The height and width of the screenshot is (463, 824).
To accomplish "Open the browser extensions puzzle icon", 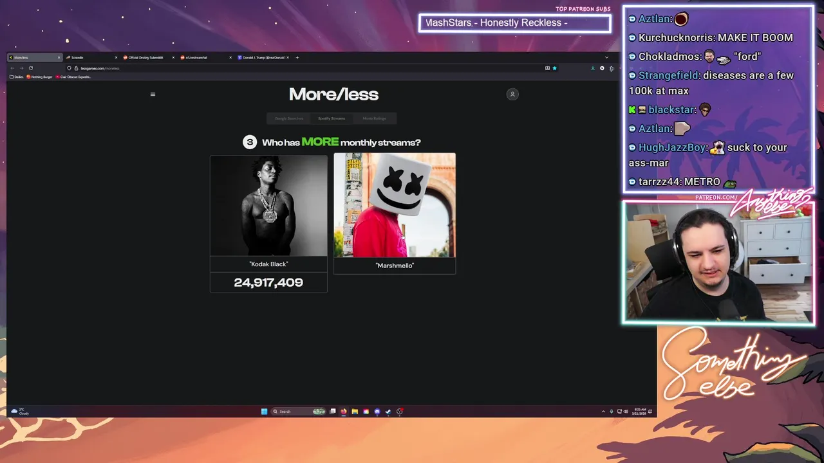I will [612, 68].
